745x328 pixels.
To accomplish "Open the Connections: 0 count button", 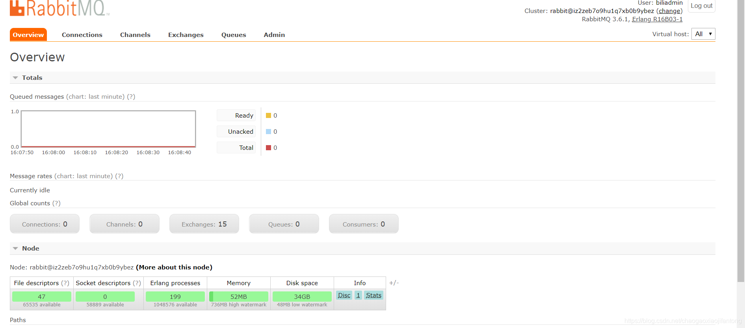I will click(x=45, y=224).
